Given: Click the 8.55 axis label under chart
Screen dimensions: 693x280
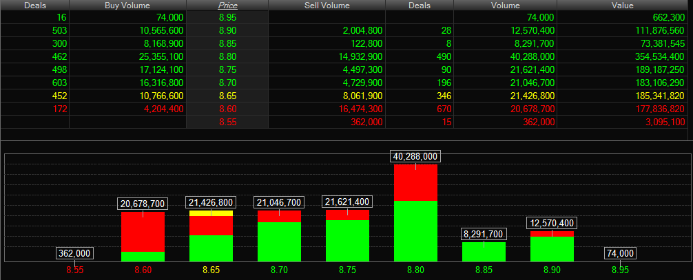Looking at the screenshot, I should (74, 269).
